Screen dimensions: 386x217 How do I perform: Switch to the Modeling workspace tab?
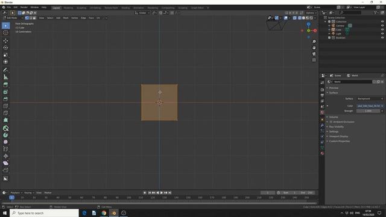click(x=68, y=8)
